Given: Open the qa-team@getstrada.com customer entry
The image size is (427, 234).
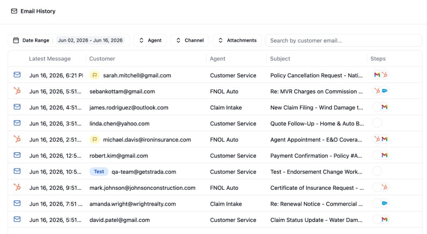Looking at the screenshot, I should tap(144, 172).
